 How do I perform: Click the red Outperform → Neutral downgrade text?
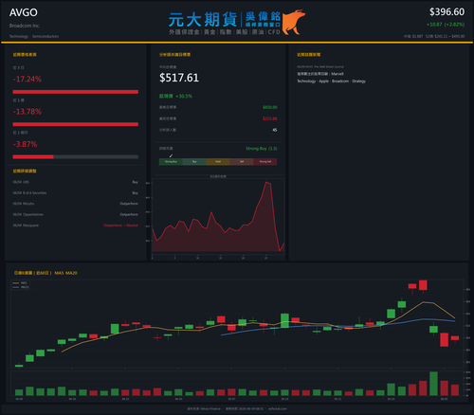120,226
